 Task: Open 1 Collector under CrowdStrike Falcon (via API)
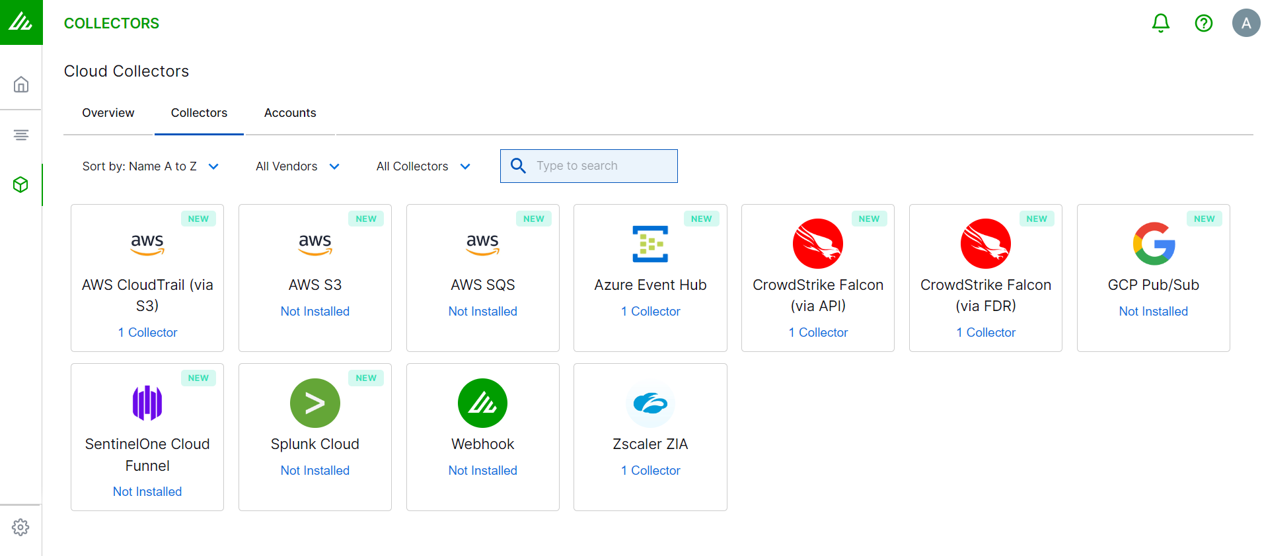[818, 332]
